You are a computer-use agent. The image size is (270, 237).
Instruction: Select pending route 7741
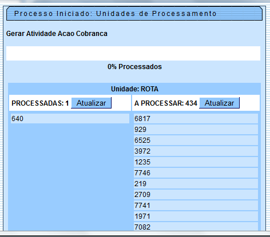[x=196, y=206]
